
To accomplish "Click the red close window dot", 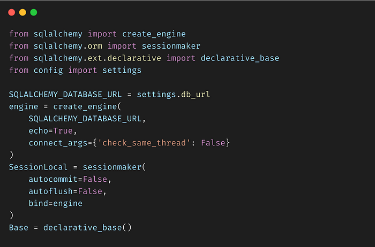I will tap(11, 12).
